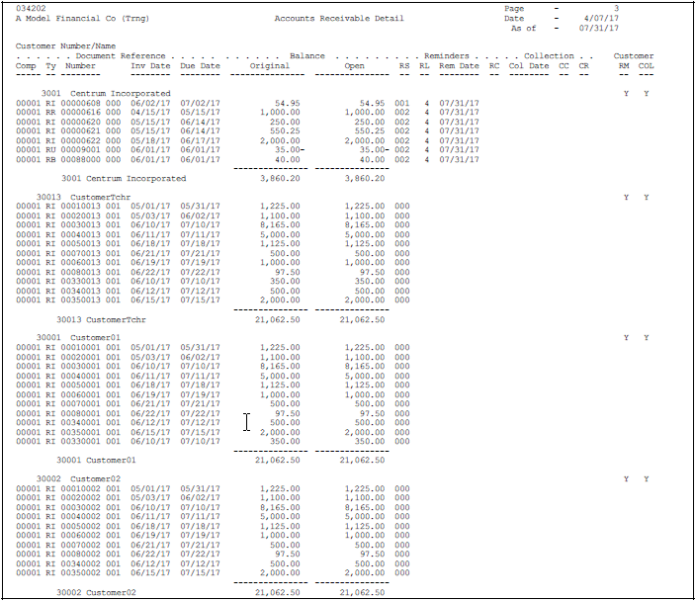Click document number 00020002
The width and height of the screenshot is (696, 601).
click(80, 498)
